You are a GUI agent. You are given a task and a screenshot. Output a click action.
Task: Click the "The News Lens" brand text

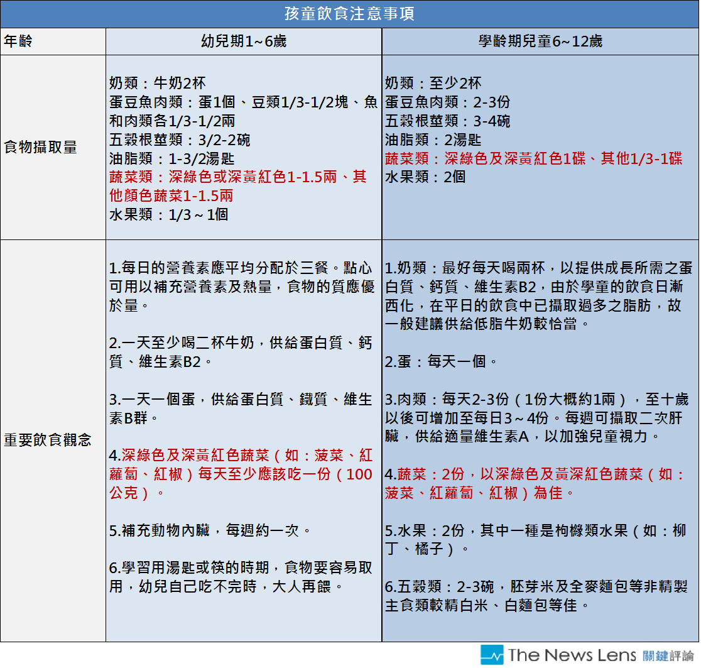(570, 655)
